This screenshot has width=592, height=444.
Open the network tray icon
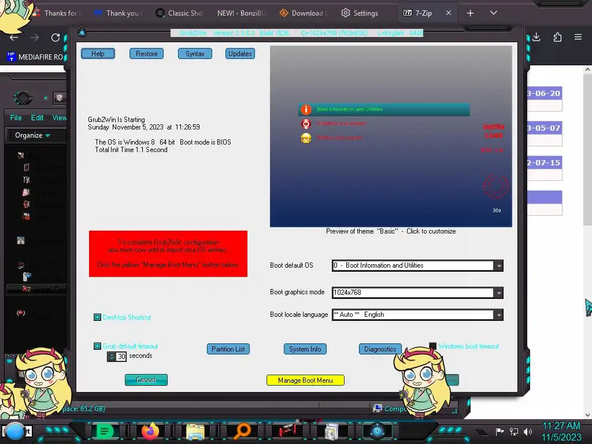click(514, 431)
